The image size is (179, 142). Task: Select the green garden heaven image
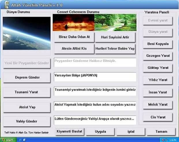click(x=115, y=22)
